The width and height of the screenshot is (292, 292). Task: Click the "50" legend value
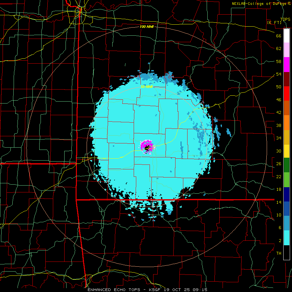tap(279, 87)
